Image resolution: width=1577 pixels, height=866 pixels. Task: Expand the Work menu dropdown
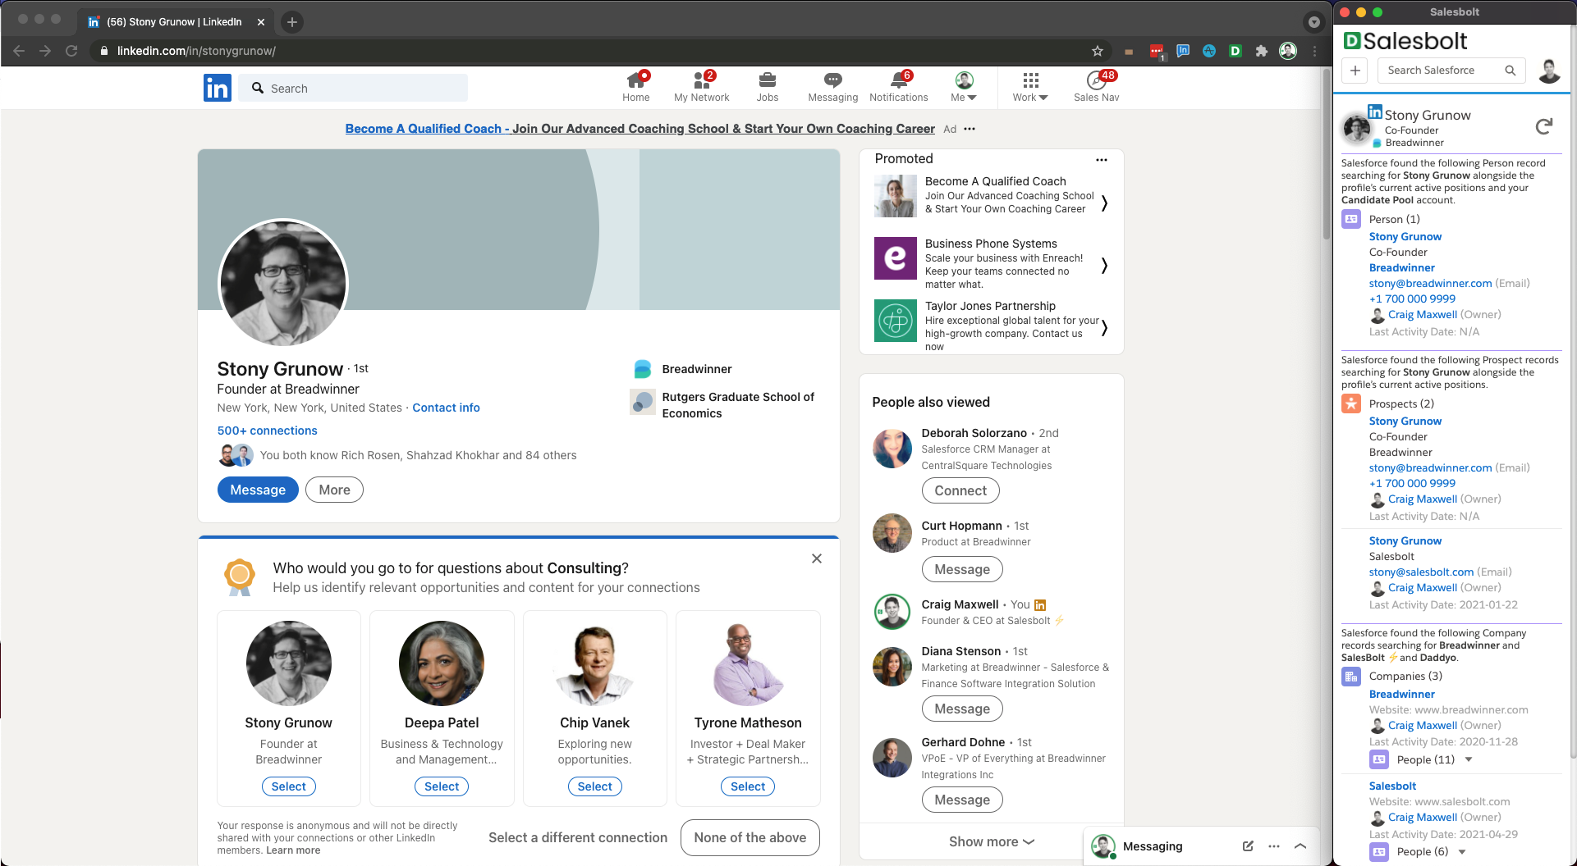(x=1029, y=87)
